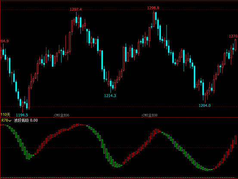
Task: Open the R78 indicator dropdown chevron
Action: tap(10, 120)
